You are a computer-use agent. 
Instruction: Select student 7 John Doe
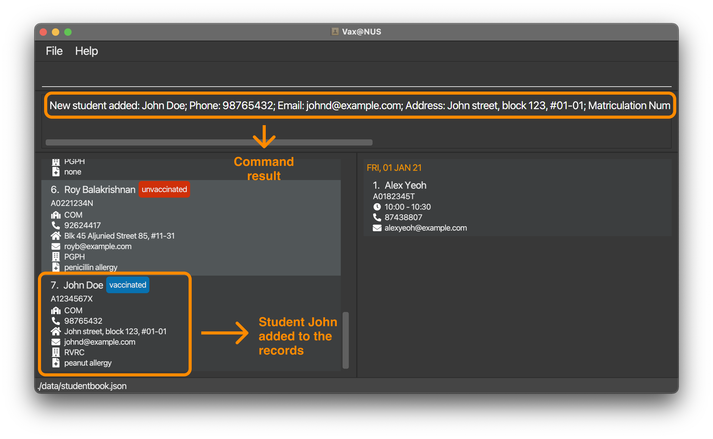(191, 323)
